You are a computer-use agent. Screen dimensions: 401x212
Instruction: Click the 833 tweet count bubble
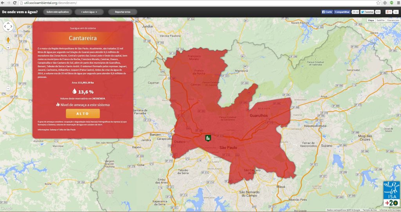[x=378, y=12]
